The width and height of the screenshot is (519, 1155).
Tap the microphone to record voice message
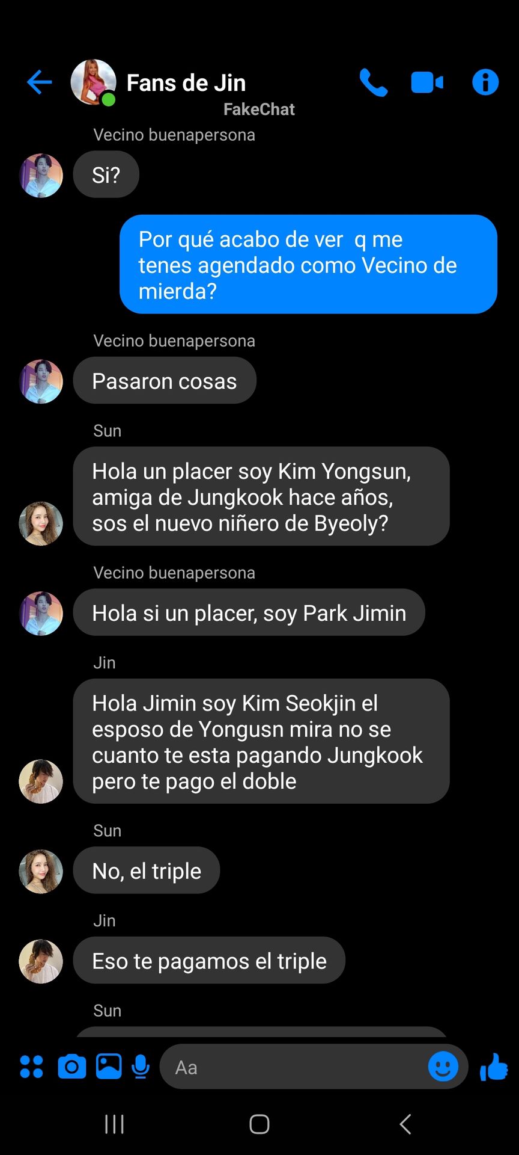pos(141,1067)
